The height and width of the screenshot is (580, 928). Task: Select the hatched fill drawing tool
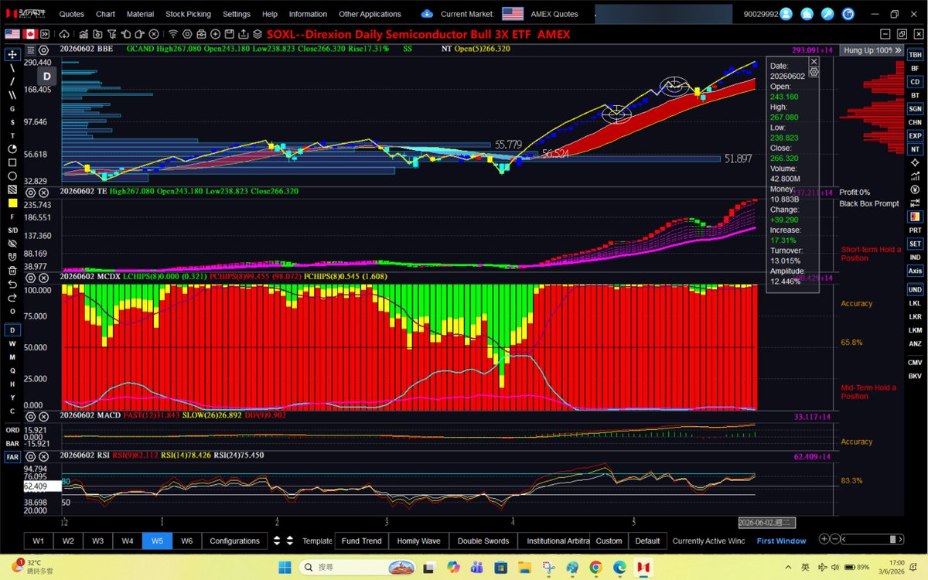click(x=12, y=189)
